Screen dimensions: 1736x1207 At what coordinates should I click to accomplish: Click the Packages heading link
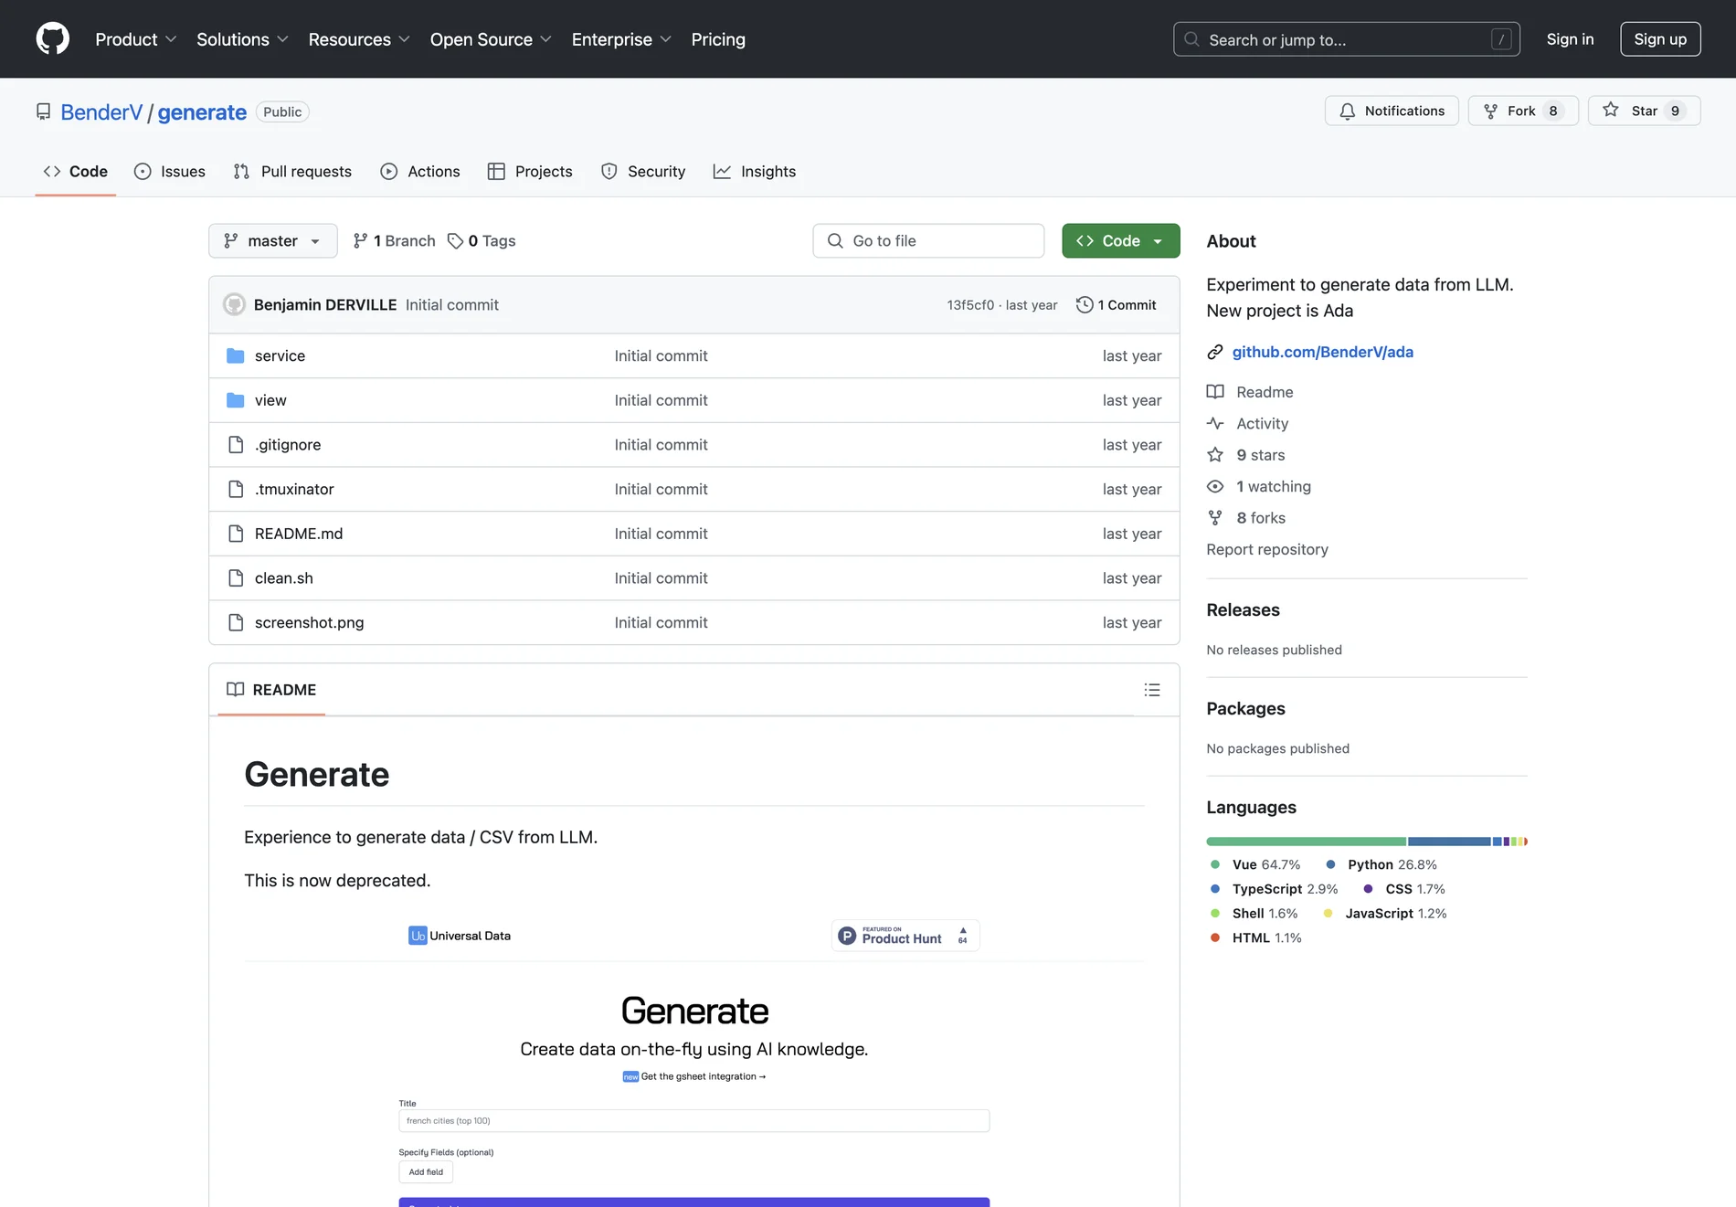pyautogui.click(x=1245, y=709)
